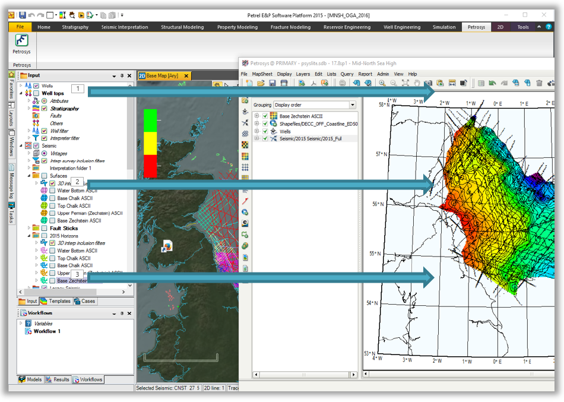Redo the action in Petrel quick access toolbar
The height and width of the screenshot is (402, 564).
point(40,15)
